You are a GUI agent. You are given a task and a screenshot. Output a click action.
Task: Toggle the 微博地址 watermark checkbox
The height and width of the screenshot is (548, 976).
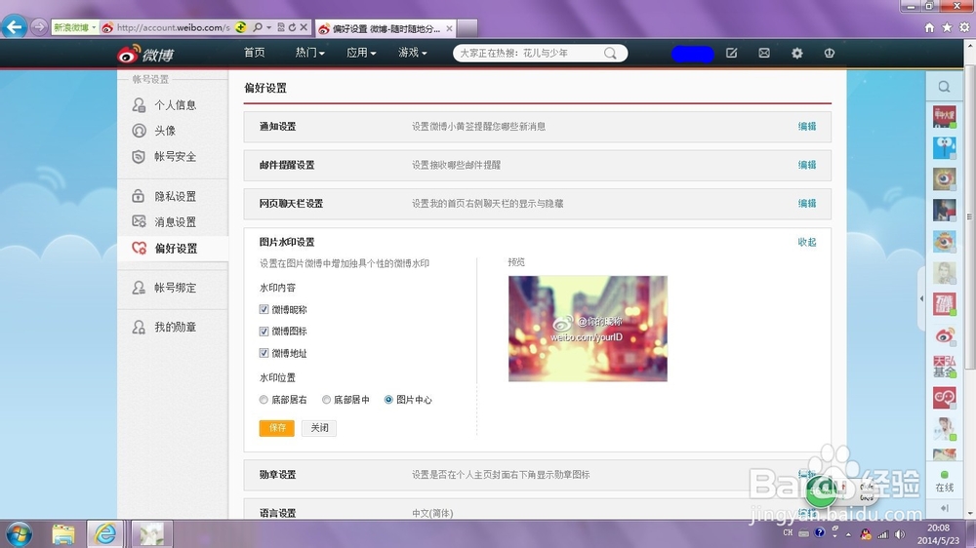(x=264, y=353)
